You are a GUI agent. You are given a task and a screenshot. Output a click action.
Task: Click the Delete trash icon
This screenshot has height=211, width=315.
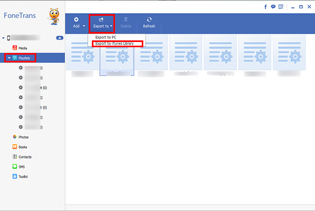(x=126, y=19)
